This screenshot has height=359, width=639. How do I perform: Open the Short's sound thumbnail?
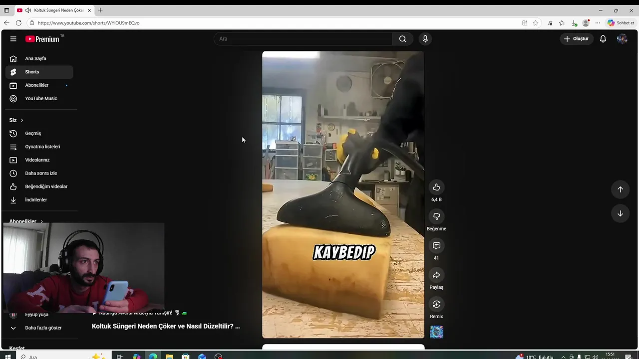coord(436,332)
